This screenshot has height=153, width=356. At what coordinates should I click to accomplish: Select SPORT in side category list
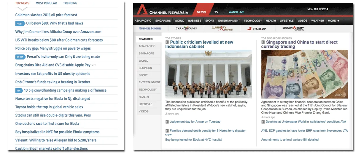click(x=149, y=75)
